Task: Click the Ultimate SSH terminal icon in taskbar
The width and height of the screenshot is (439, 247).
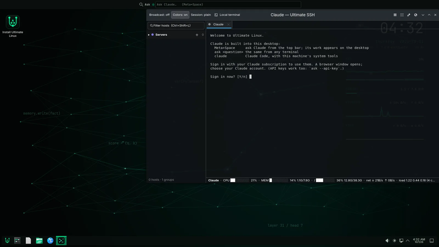Action: pos(61,241)
